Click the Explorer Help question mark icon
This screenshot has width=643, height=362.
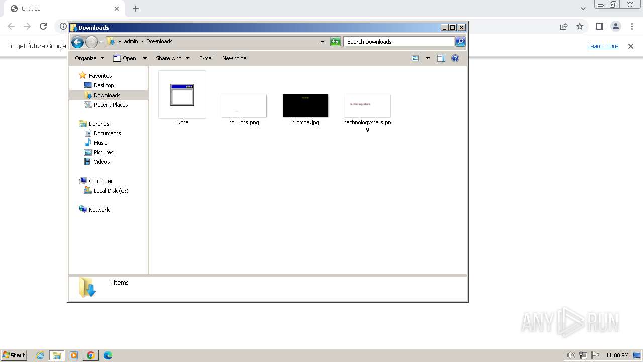tap(455, 58)
